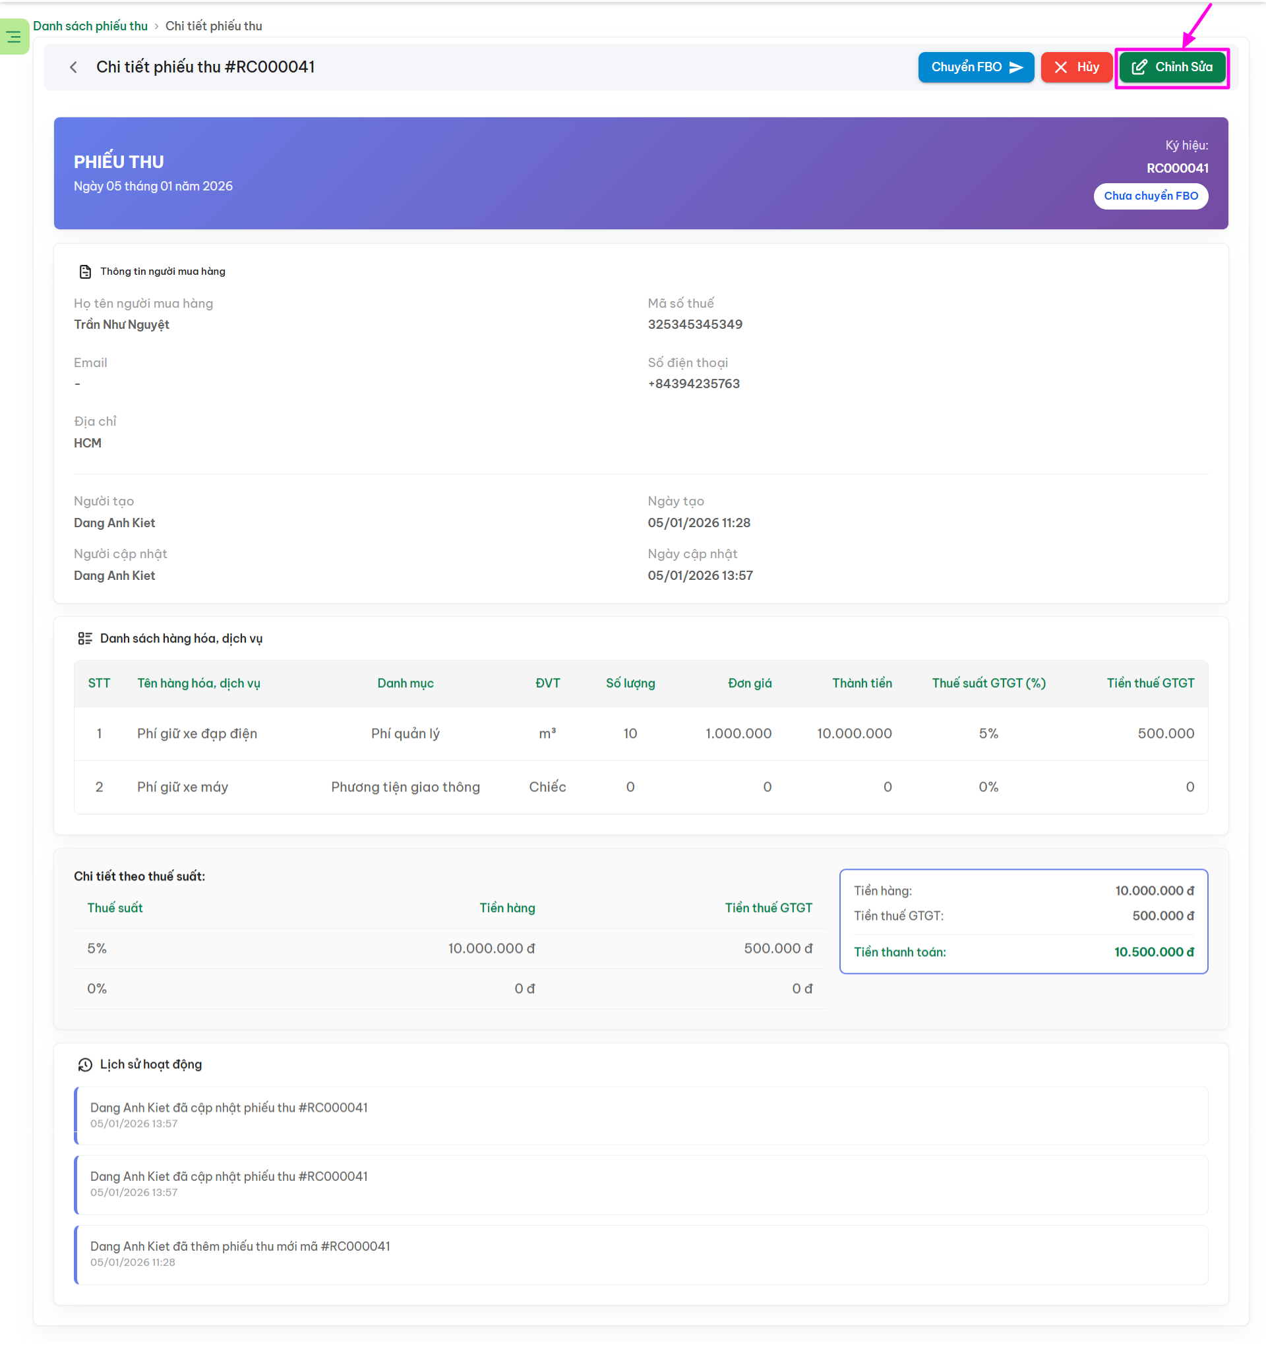Click the Chuyển FBO send button
Viewport: 1266px width, 1345px height.
coord(976,67)
